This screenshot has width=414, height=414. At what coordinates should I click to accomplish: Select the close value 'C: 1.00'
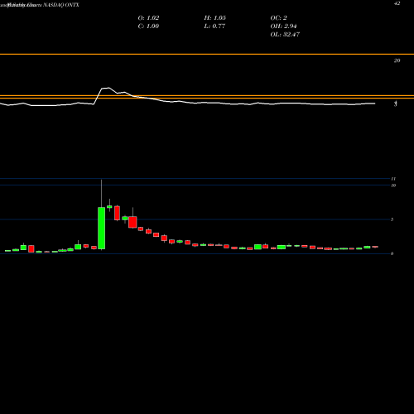148,26
